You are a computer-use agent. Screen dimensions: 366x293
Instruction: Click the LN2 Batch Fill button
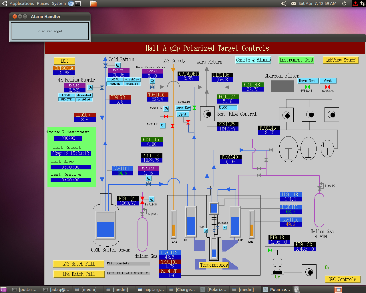click(79, 264)
